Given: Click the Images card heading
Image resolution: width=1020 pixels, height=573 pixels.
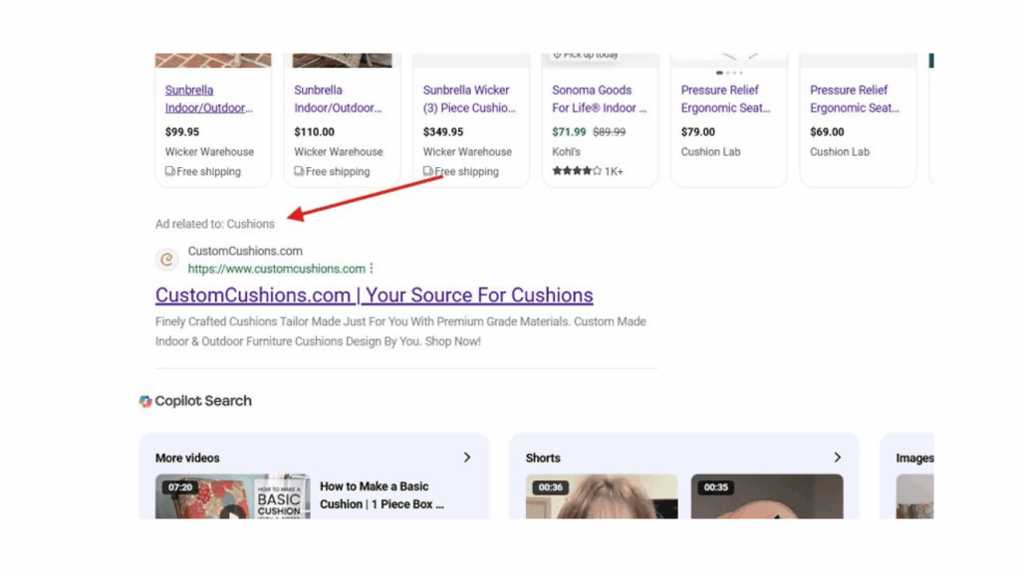Looking at the screenshot, I should tap(914, 458).
